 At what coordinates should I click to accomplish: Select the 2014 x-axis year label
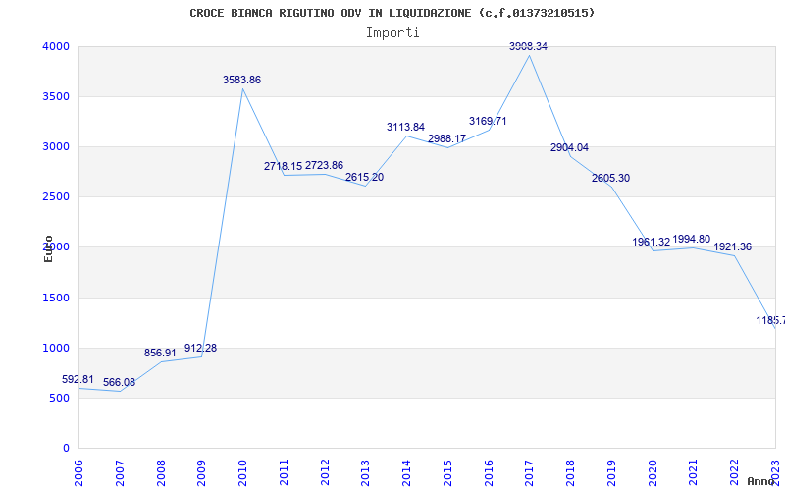point(406,473)
